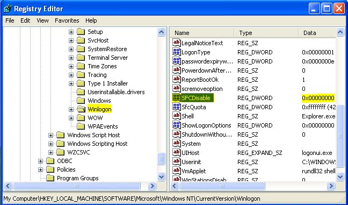Select the Program Groups key
Viewport: 348px width, 205px height.
point(78,178)
